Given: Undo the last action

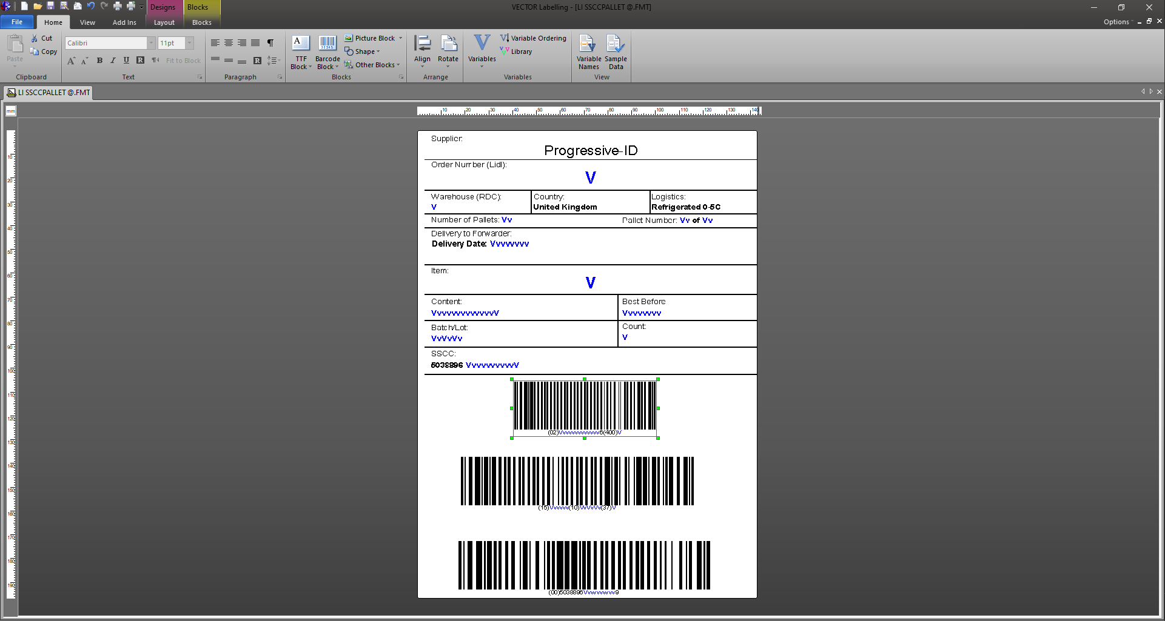Looking at the screenshot, I should pyautogui.click(x=91, y=7).
